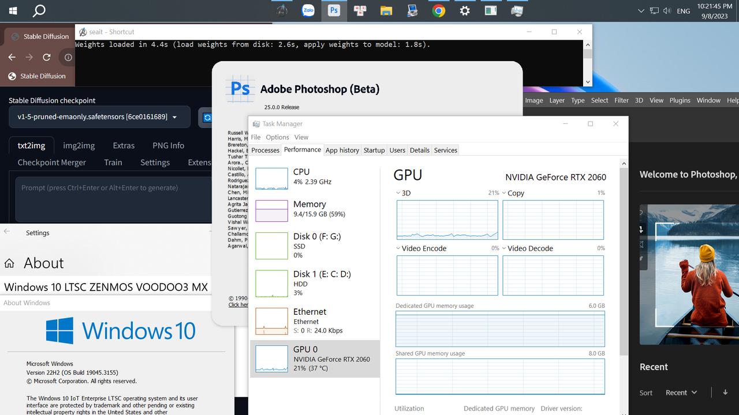Click the ENG input language indicator

pyautogui.click(x=684, y=11)
